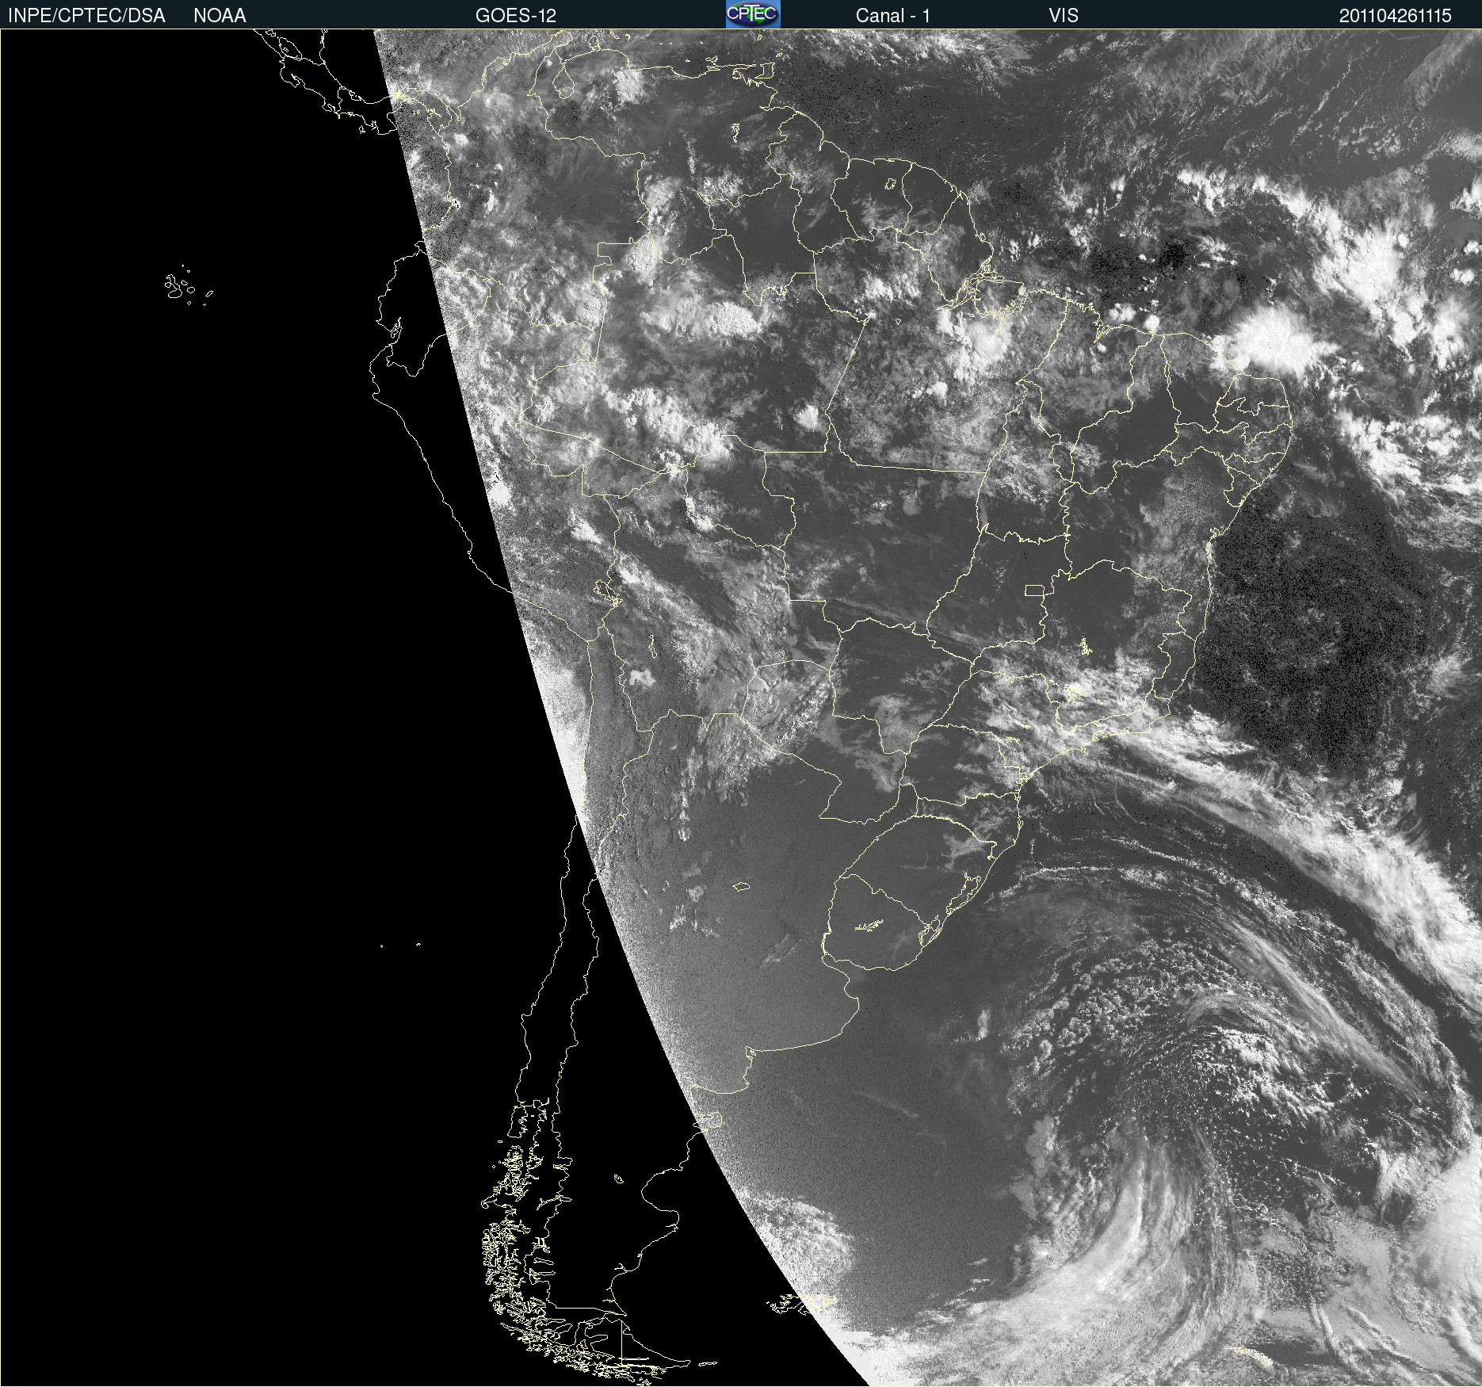The width and height of the screenshot is (1482, 1387).
Task: Click the CPTEC logo in the header
Action: pos(753,14)
